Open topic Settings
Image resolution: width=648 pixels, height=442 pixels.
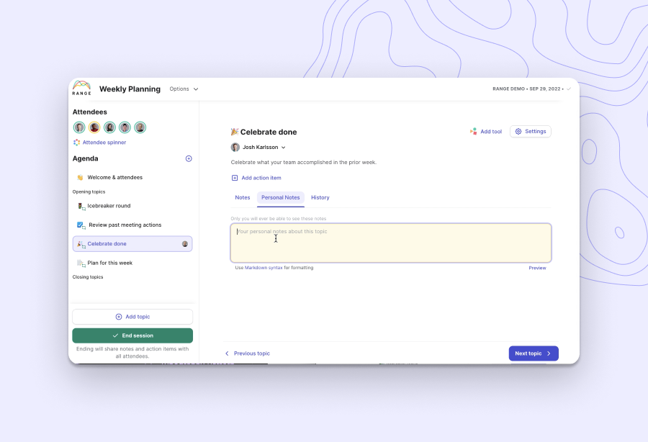point(530,131)
